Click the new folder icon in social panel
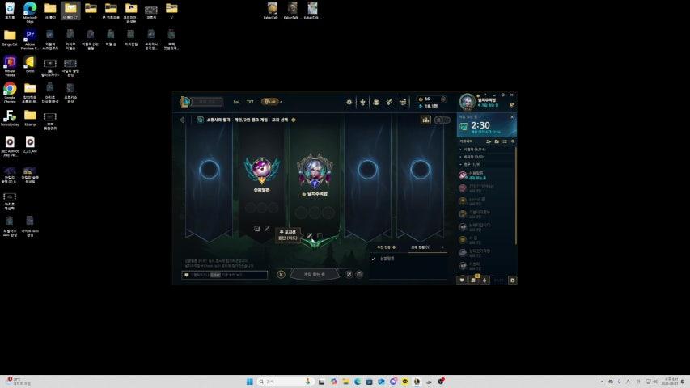 pos(497,141)
